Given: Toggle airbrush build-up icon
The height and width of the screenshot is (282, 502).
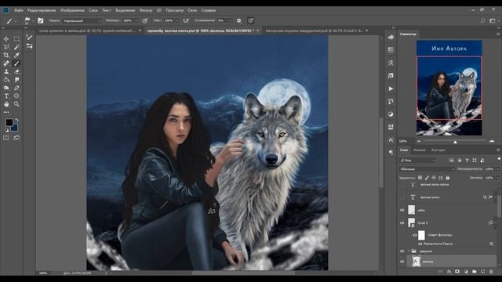Looking at the screenshot, I should point(186,20).
